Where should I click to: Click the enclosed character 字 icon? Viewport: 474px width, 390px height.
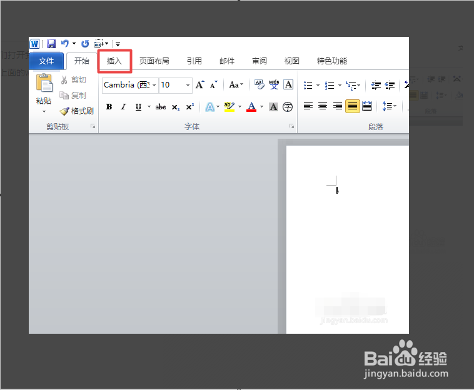point(288,107)
